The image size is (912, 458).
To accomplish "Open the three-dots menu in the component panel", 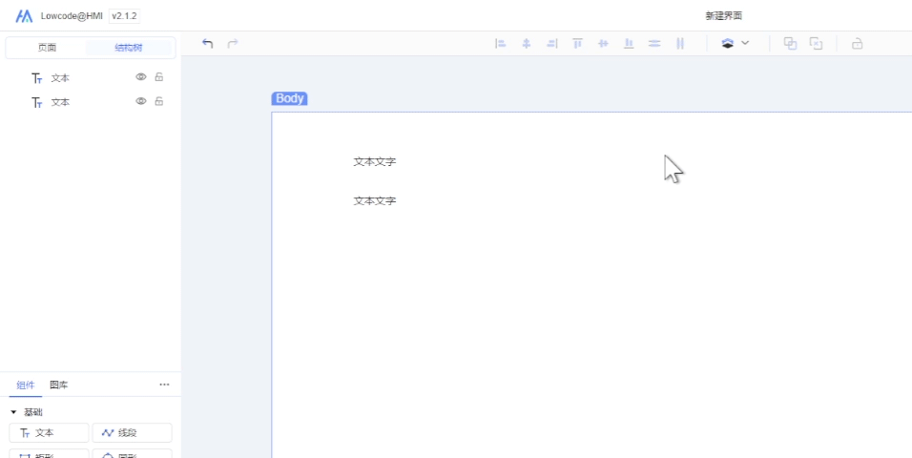I will pyautogui.click(x=164, y=385).
